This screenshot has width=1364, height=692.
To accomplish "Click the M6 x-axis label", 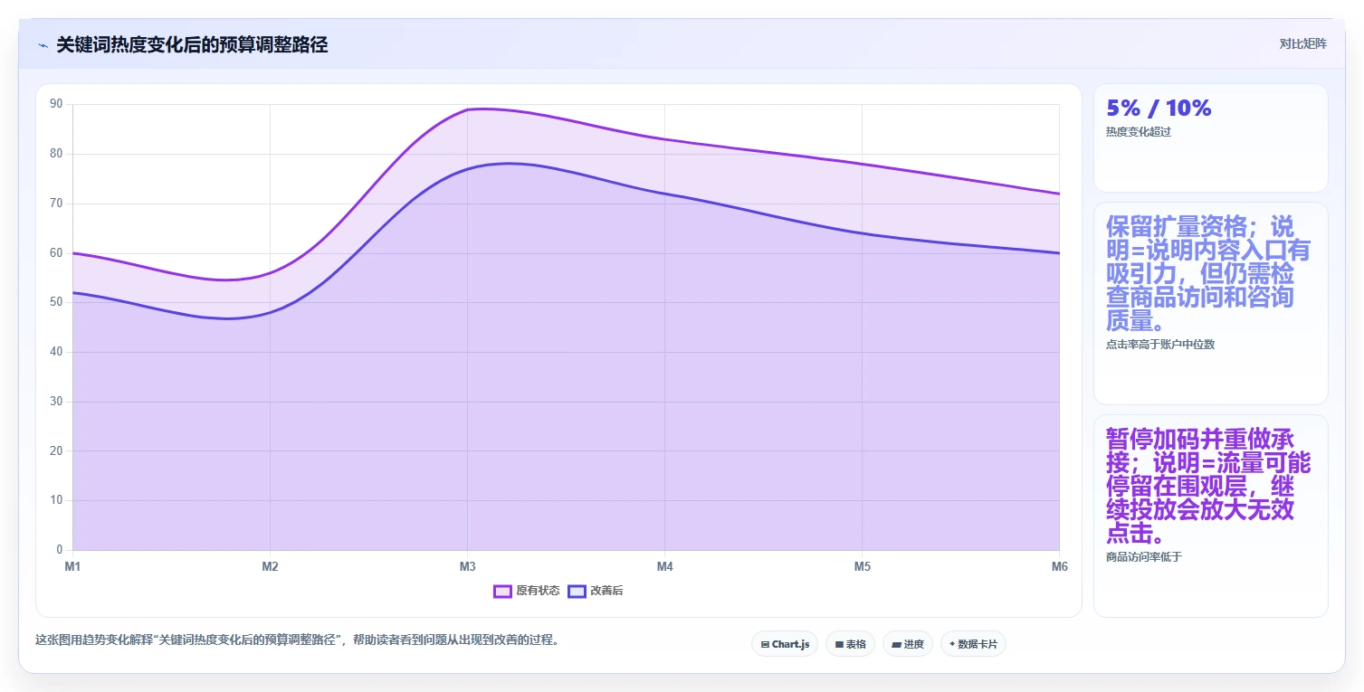I will coord(1059,567).
